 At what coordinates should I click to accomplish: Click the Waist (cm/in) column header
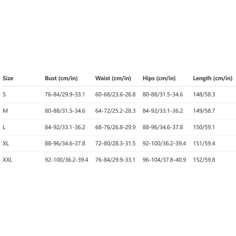coord(113,78)
